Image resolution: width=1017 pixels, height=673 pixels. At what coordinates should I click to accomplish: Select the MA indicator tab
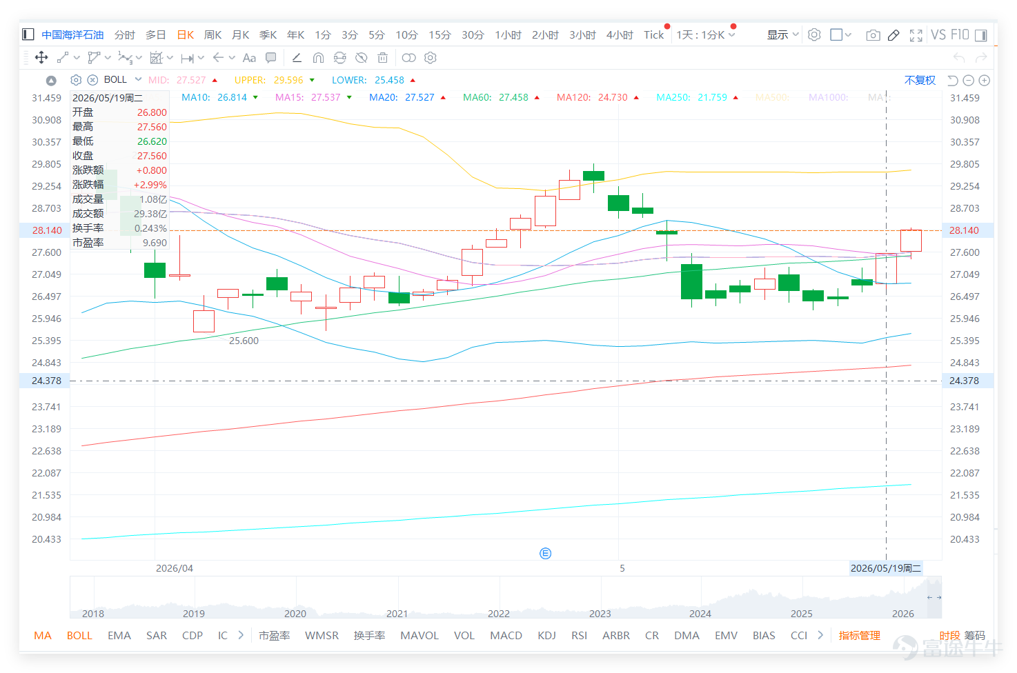[x=43, y=635]
